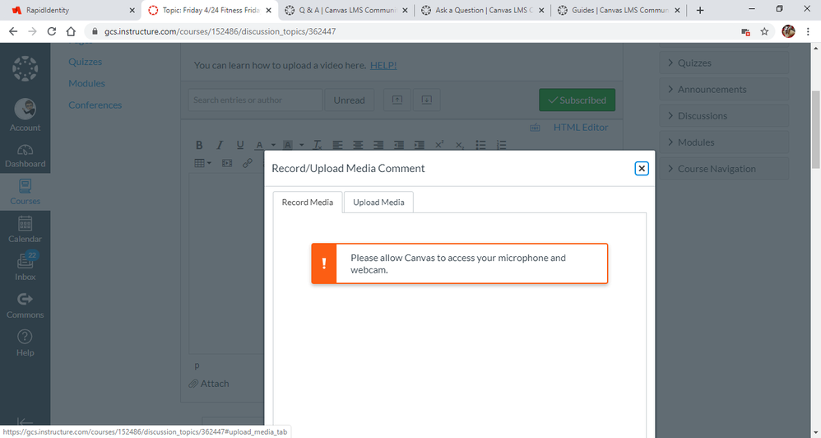
Task: Toggle bold formatting in the editor
Action: (198, 145)
